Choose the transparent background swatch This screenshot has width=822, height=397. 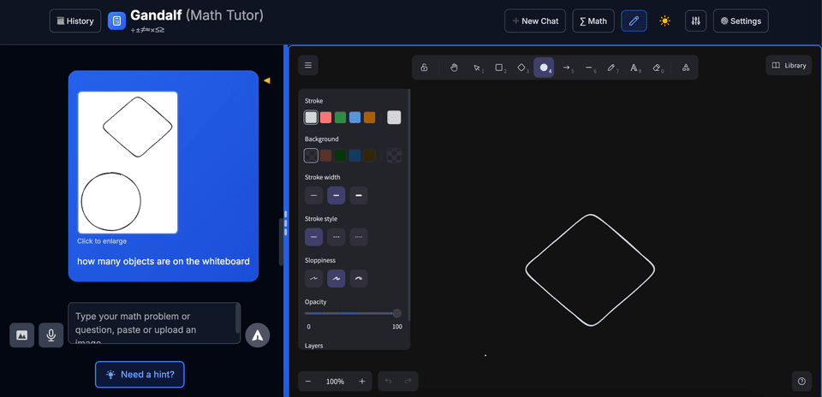tap(311, 156)
